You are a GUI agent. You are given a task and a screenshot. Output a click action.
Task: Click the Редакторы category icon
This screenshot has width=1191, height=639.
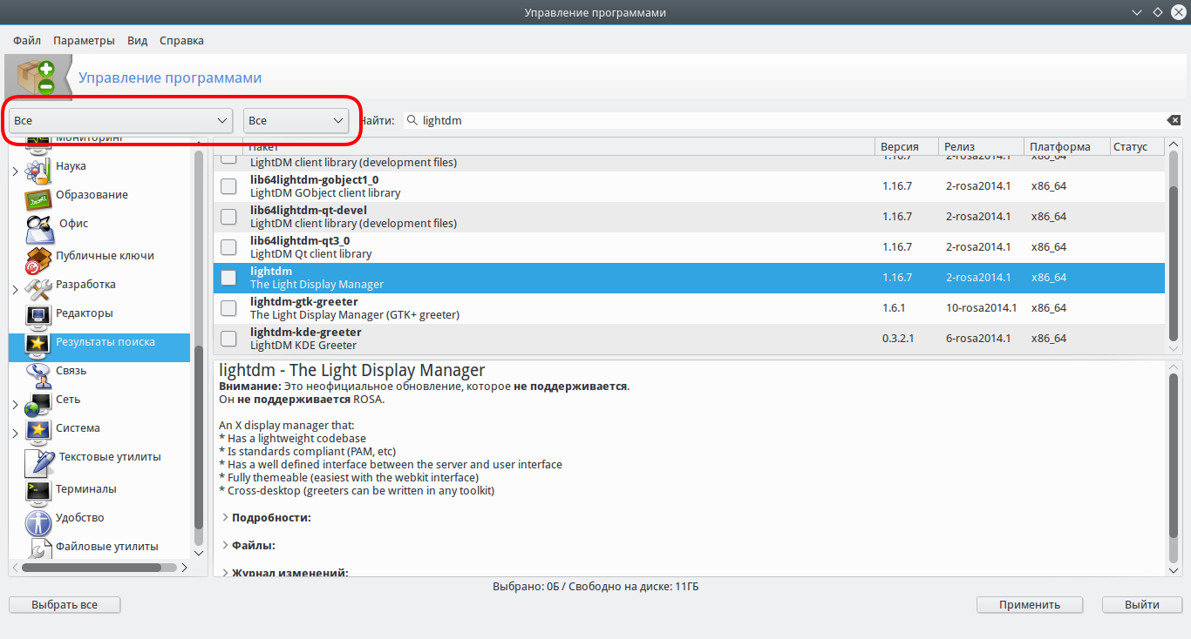[x=38, y=316]
